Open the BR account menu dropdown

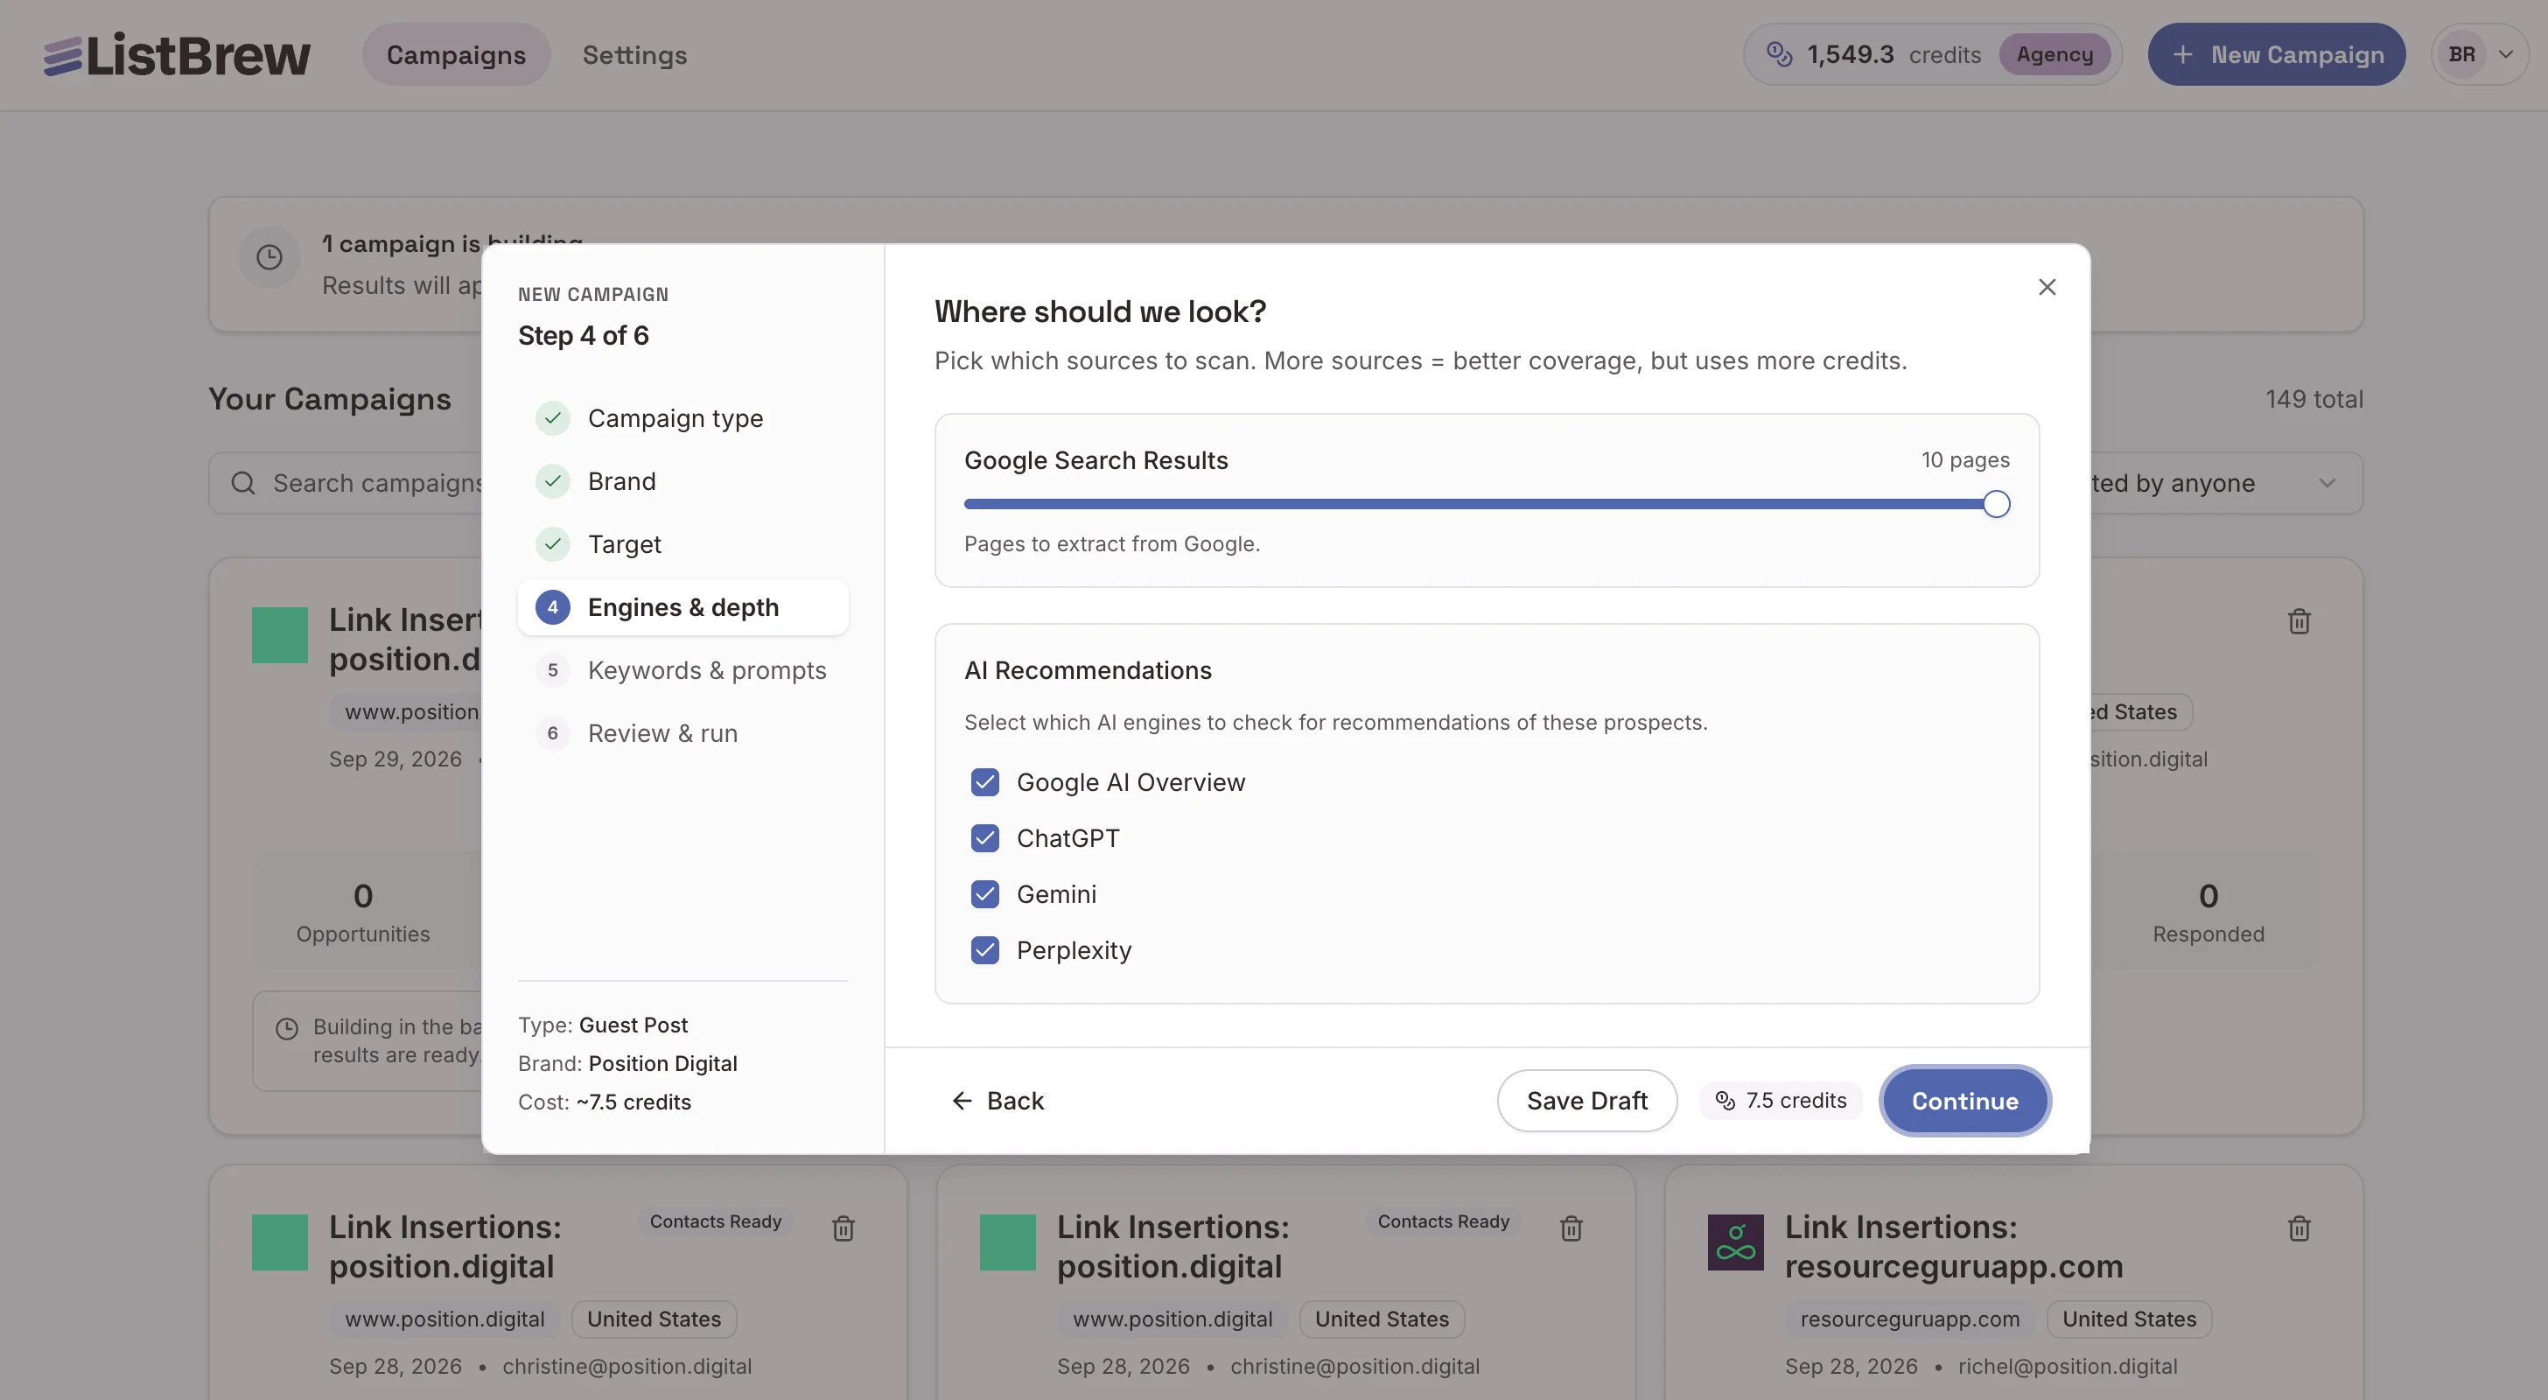click(x=2480, y=54)
